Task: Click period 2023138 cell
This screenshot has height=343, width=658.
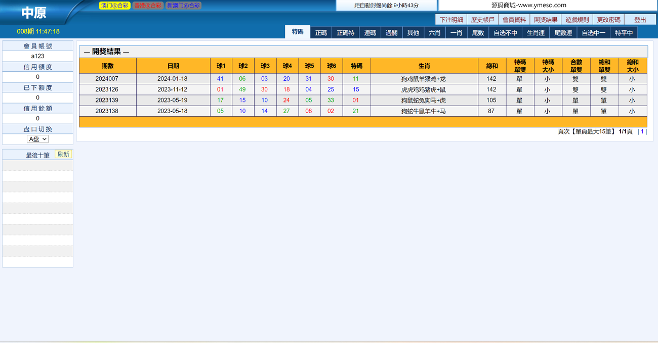Action: pos(107,111)
